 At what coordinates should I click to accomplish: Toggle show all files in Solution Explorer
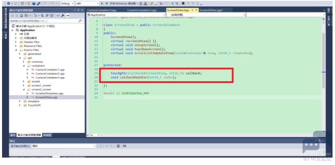[x=52, y=16]
